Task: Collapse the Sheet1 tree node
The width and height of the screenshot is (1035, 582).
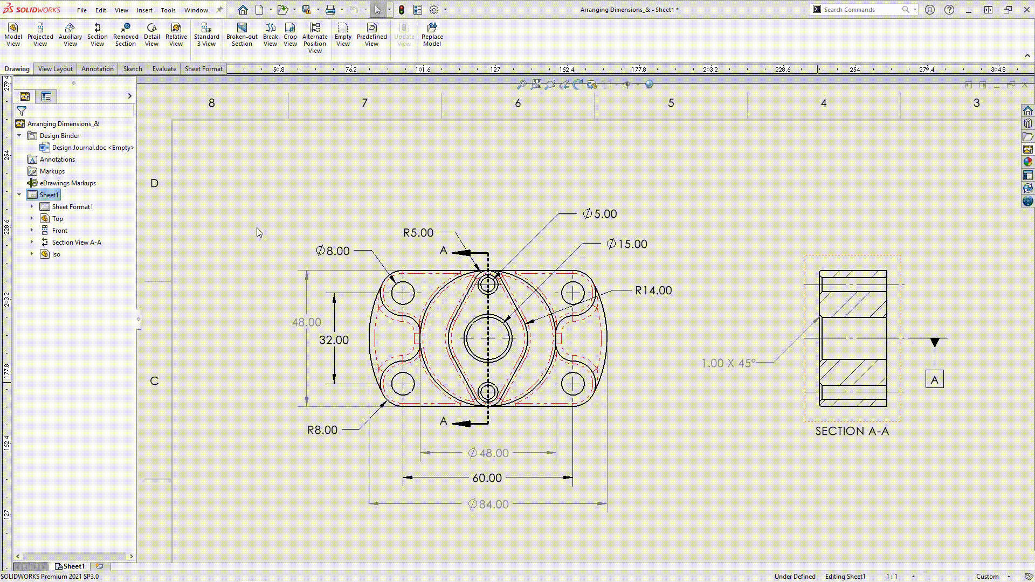Action: click(x=19, y=195)
